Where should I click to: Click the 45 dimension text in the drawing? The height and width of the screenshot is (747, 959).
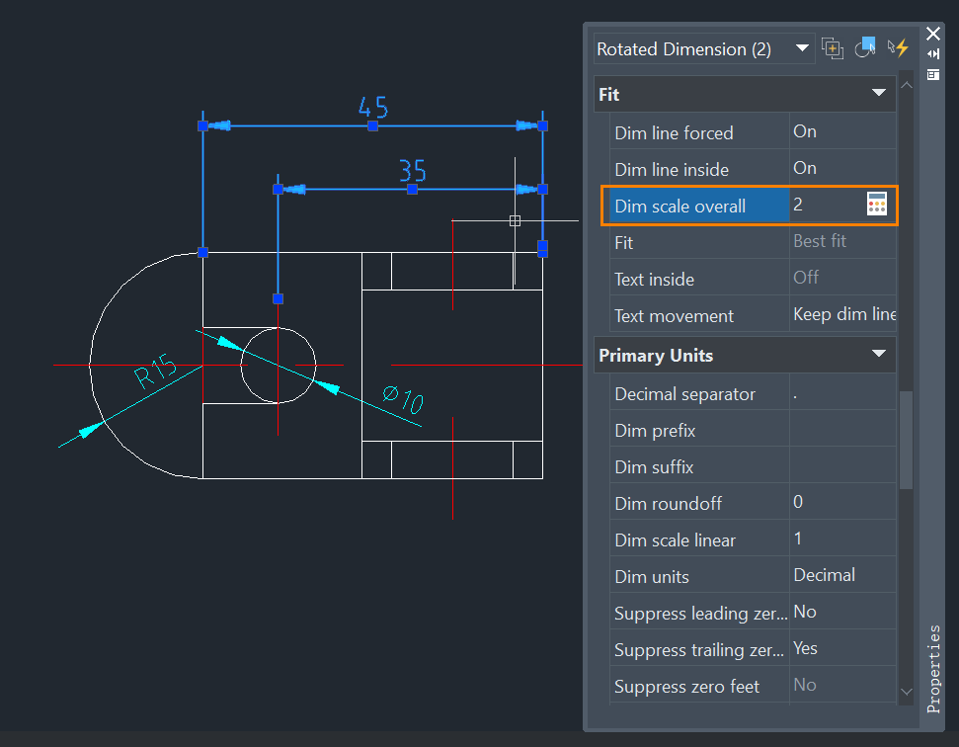point(373,107)
